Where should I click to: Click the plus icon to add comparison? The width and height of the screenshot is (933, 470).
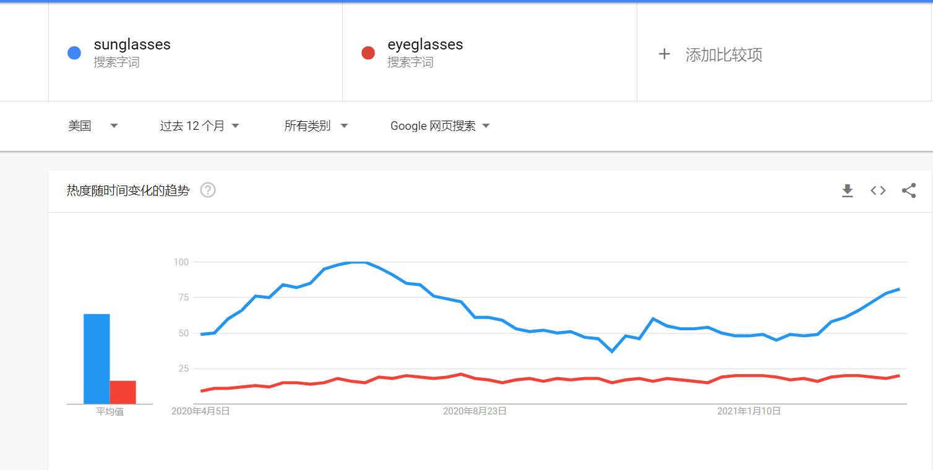pyautogui.click(x=664, y=54)
